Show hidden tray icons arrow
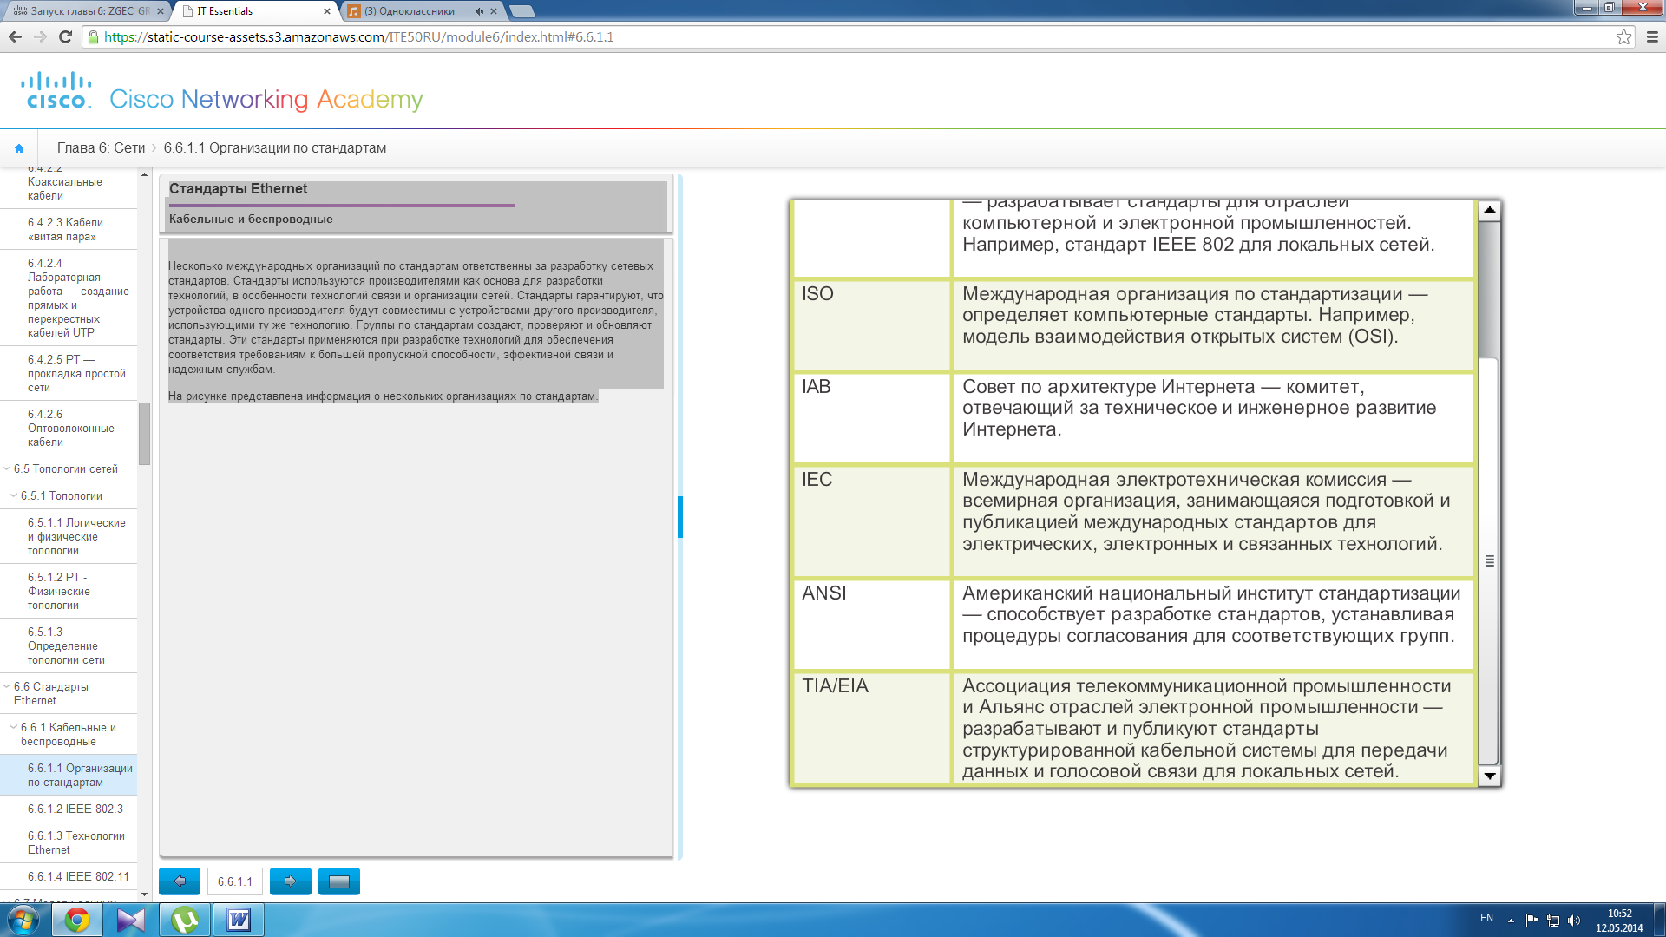 click(x=1512, y=920)
